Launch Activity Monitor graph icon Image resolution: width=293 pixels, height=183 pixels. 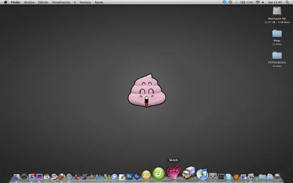point(221,177)
